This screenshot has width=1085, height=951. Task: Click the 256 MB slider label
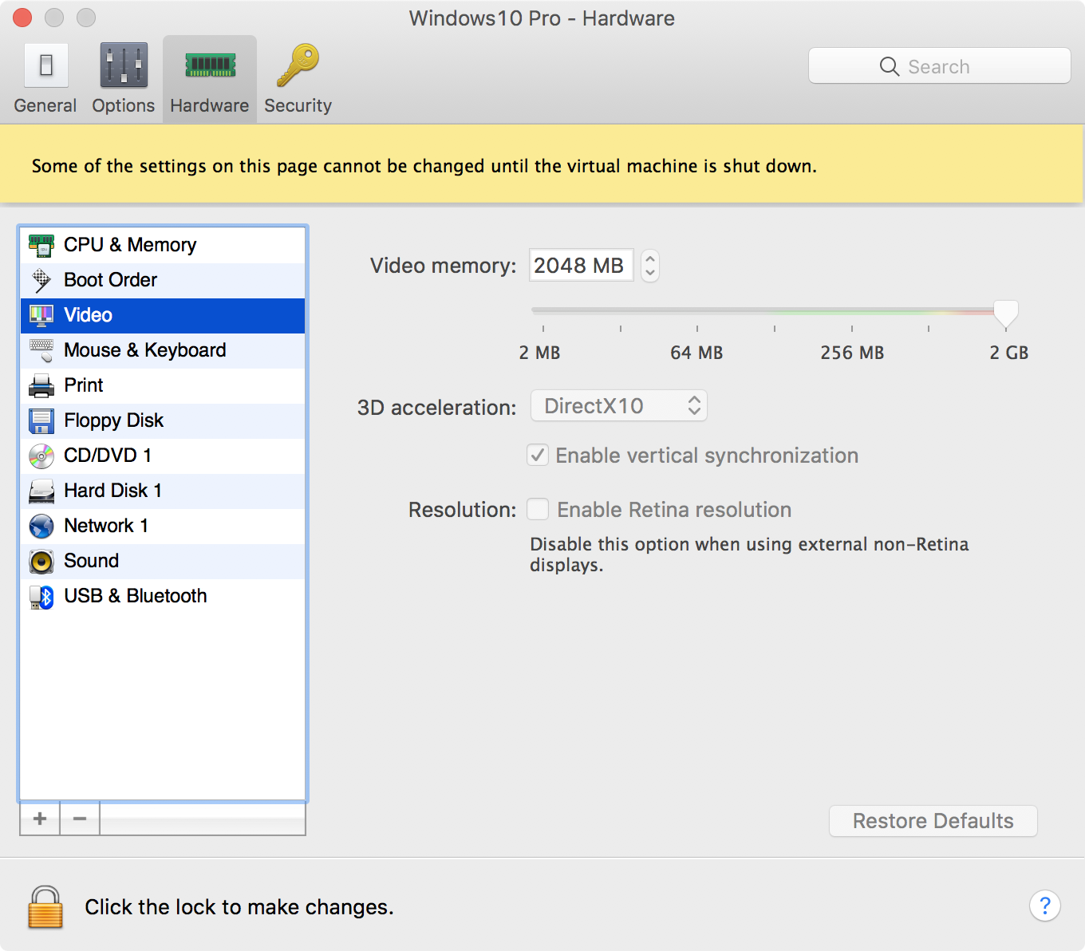tap(852, 353)
